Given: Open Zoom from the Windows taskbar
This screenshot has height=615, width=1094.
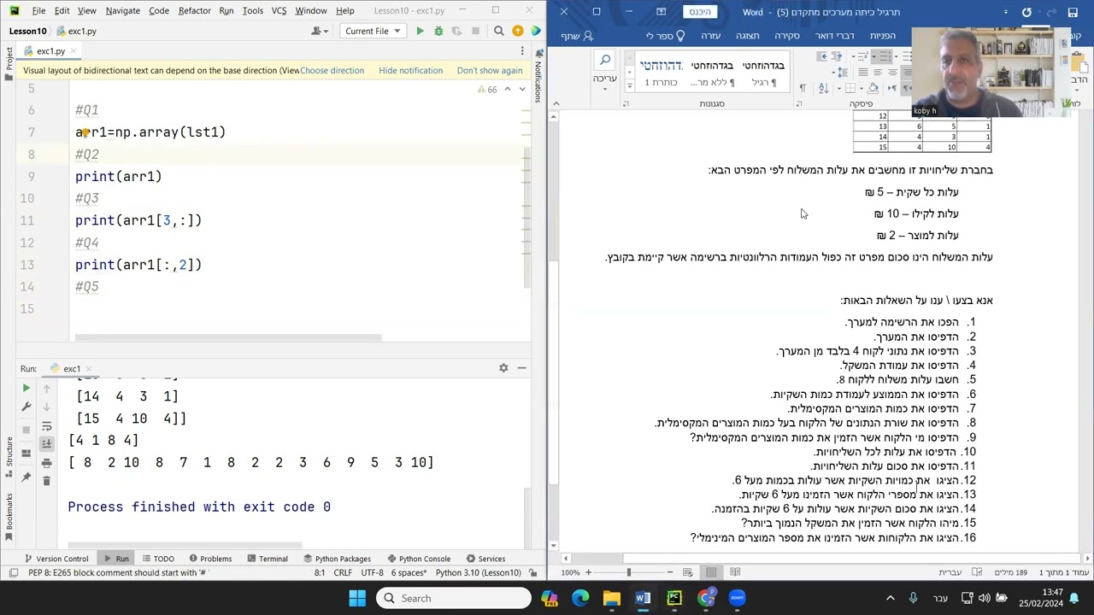Looking at the screenshot, I should coord(738,598).
